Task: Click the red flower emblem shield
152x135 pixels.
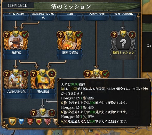Action: click(30, 121)
